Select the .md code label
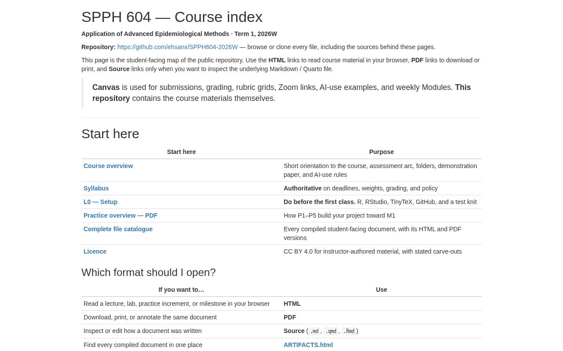 (314, 331)
